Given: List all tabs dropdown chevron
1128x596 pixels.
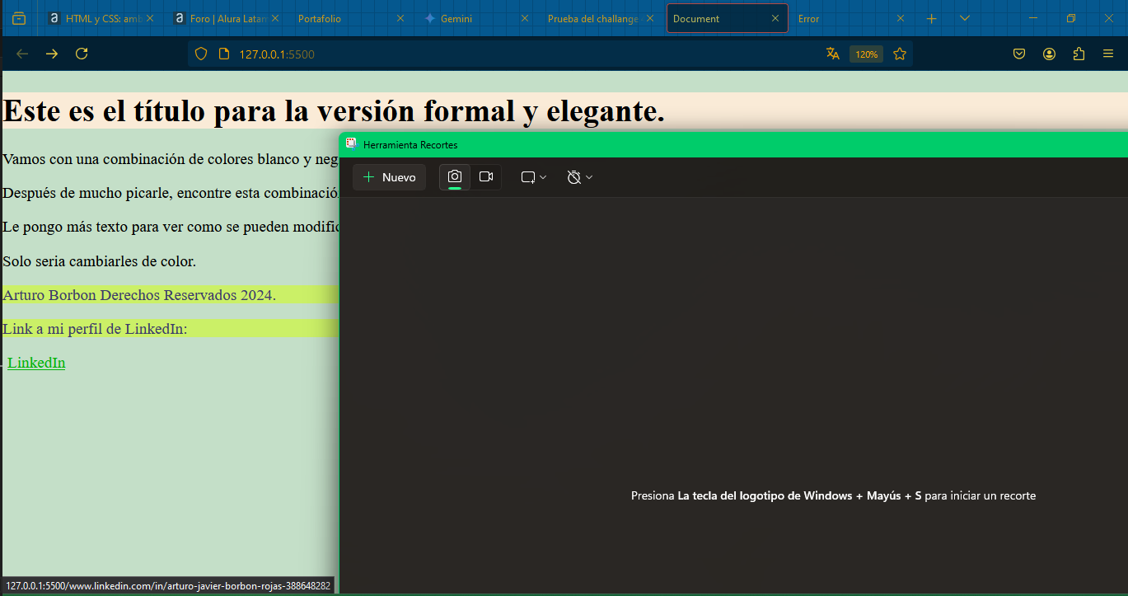Looking at the screenshot, I should (x=965, y=18).
